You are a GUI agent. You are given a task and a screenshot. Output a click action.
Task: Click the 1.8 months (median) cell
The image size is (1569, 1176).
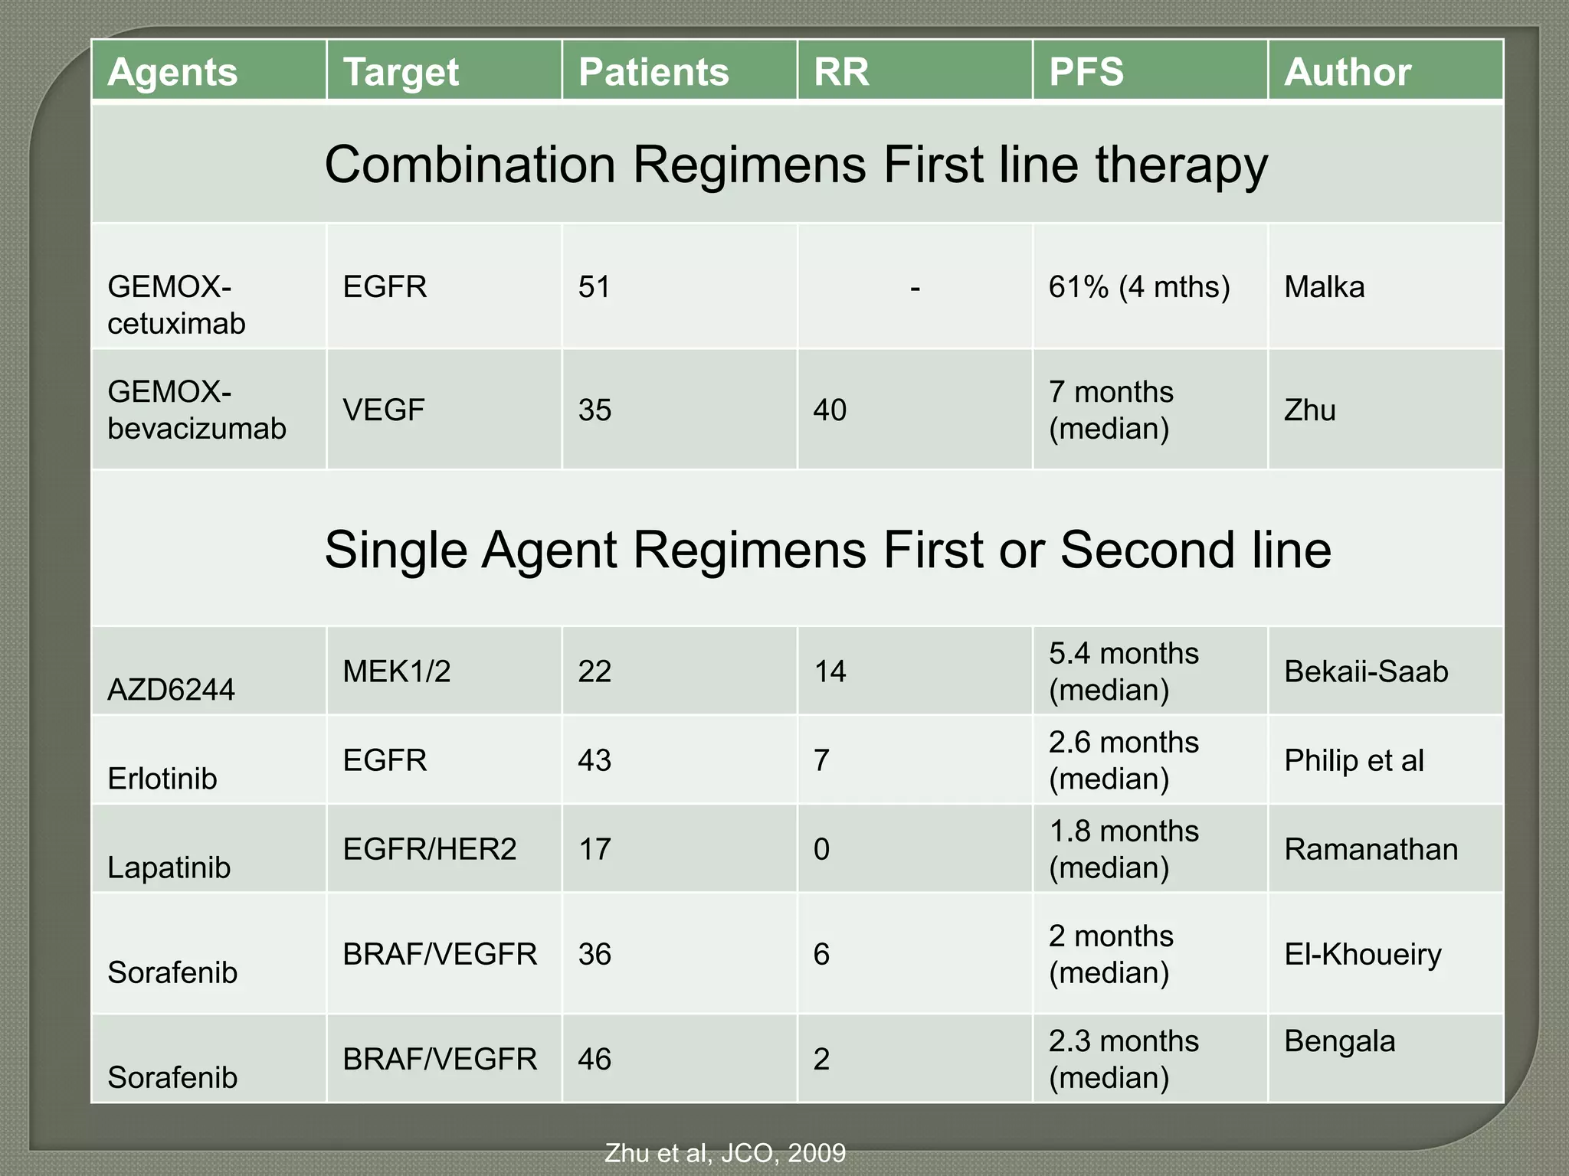[x=1150, y=848]
